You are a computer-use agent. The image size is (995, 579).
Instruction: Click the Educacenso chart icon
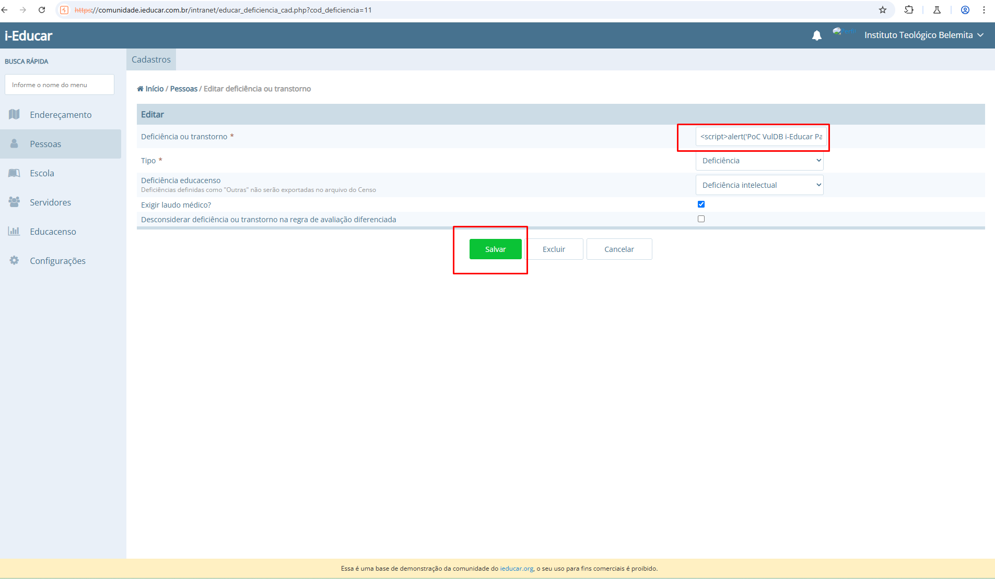click(14, 231)
